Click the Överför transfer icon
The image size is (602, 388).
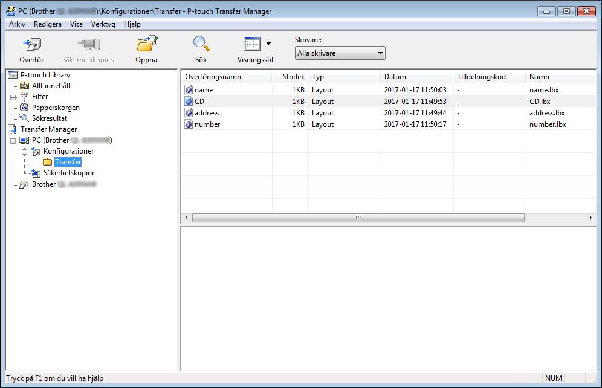click(32, 45)
